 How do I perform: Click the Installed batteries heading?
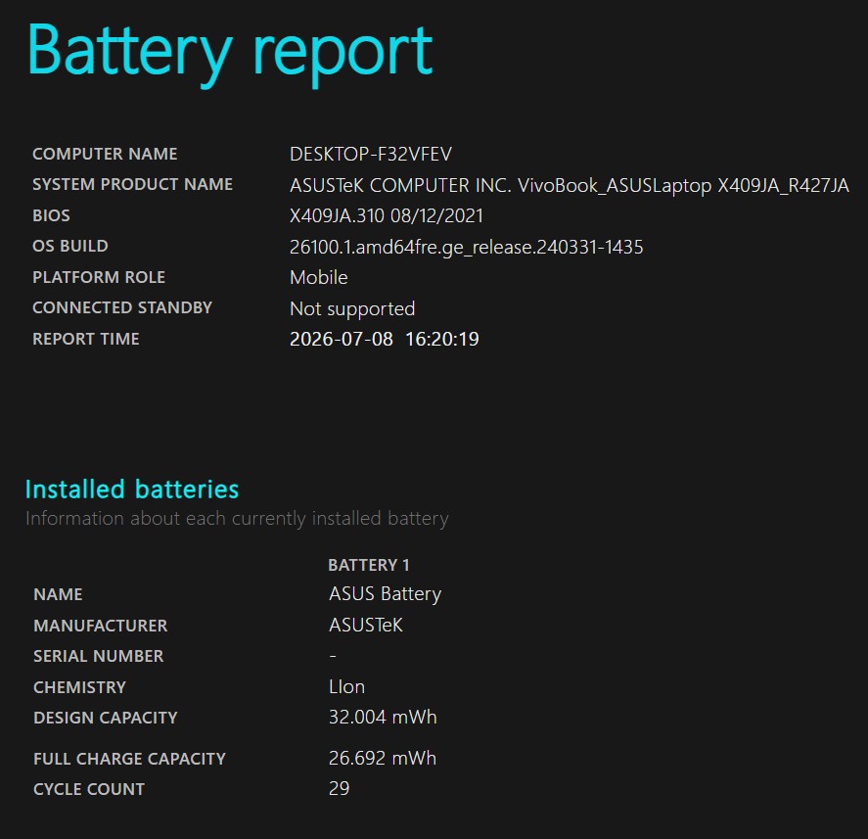tap(132, 489)
